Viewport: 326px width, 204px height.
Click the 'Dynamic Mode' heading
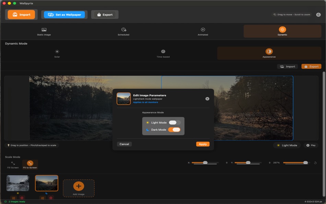(16, 44)
